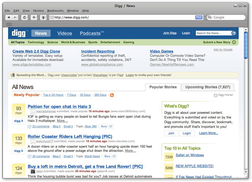The image size is (252, 182).
Task: Click the Login button in What's Digg box
Action: (x=187, y=133)
